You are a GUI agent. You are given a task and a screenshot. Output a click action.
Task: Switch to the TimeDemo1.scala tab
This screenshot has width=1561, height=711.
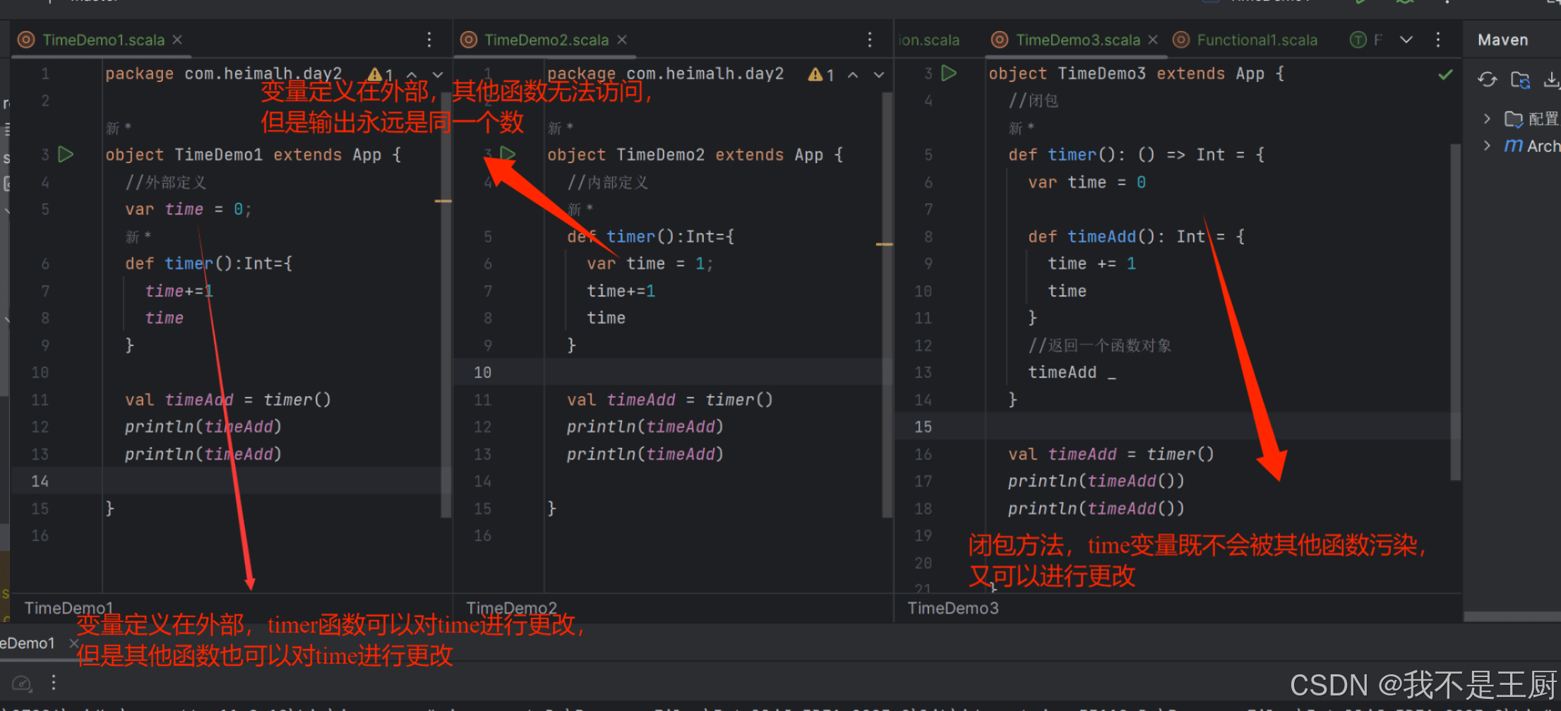103,40
